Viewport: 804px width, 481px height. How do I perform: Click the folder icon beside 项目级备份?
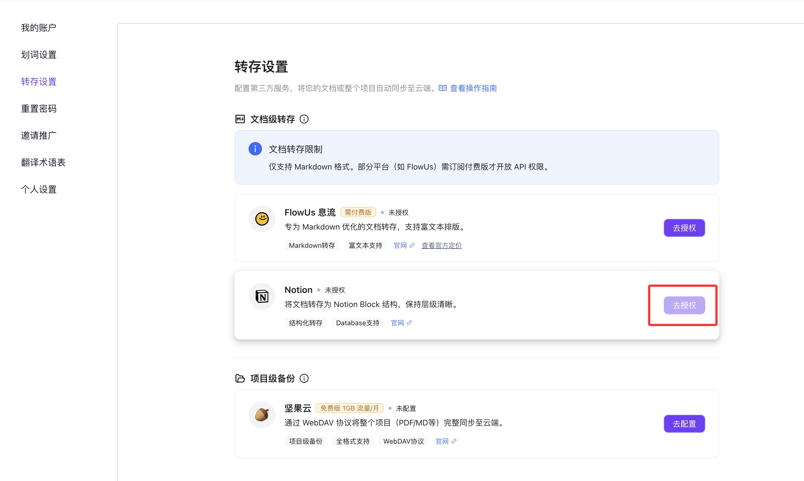[240, 378]
